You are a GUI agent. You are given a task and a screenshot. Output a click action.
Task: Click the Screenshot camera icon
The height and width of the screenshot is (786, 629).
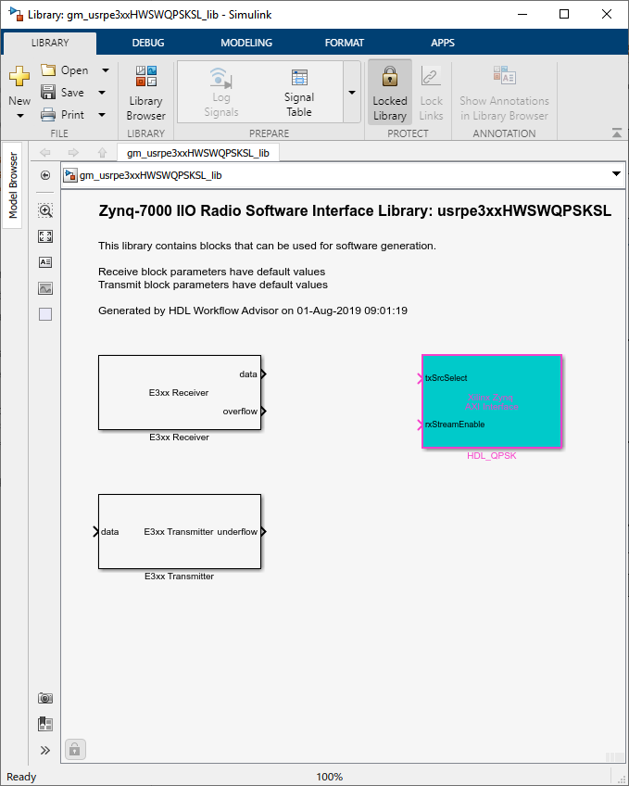pyautogui.click(x=45, y=698)
